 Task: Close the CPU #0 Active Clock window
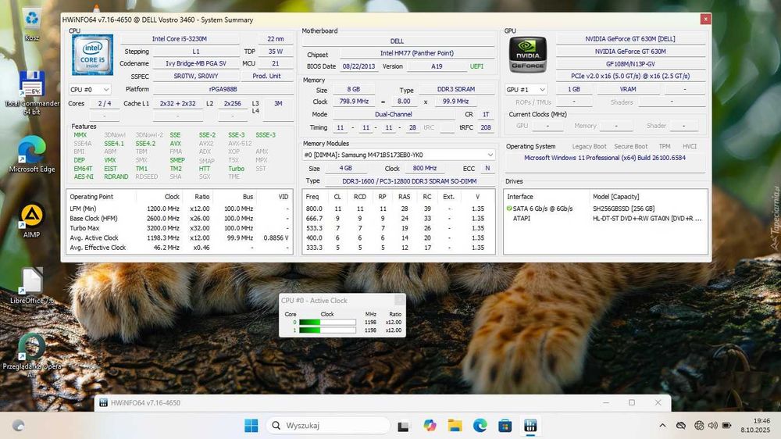[399, 300]
